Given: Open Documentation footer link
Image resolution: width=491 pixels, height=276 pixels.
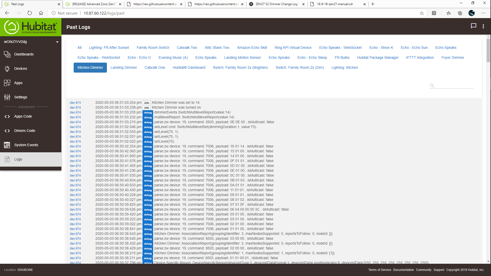Looking at the screenshot, I should coord(404,270).
